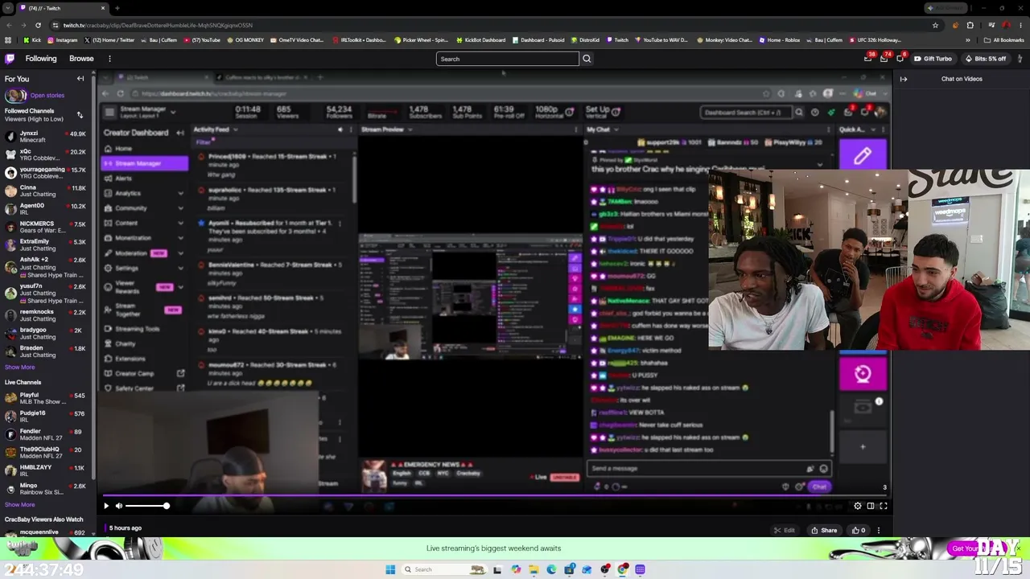1030x579 pixels.
Task: Click the search magnifier button
Action: point(587,59)
